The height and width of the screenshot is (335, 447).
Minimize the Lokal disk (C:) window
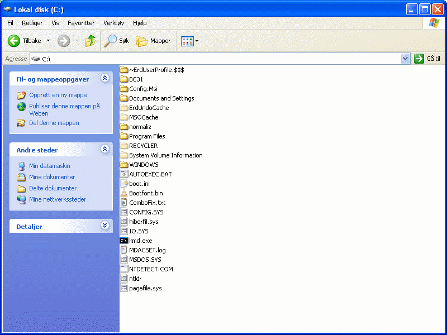point(412,9)
